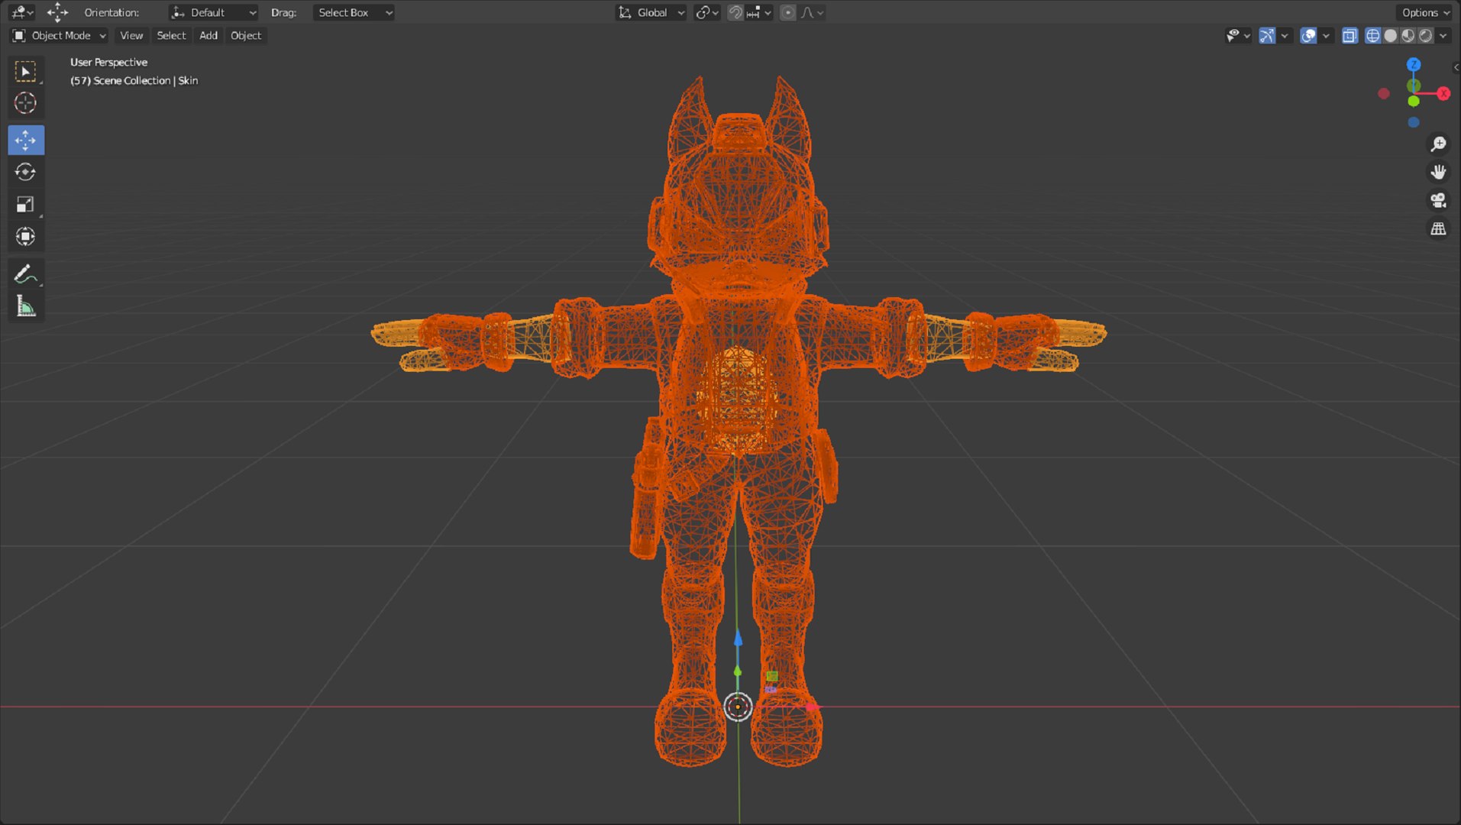Open the Orientation Default dropdown
This screenshot has width=1461, height=825.
[x=213, y=12]
